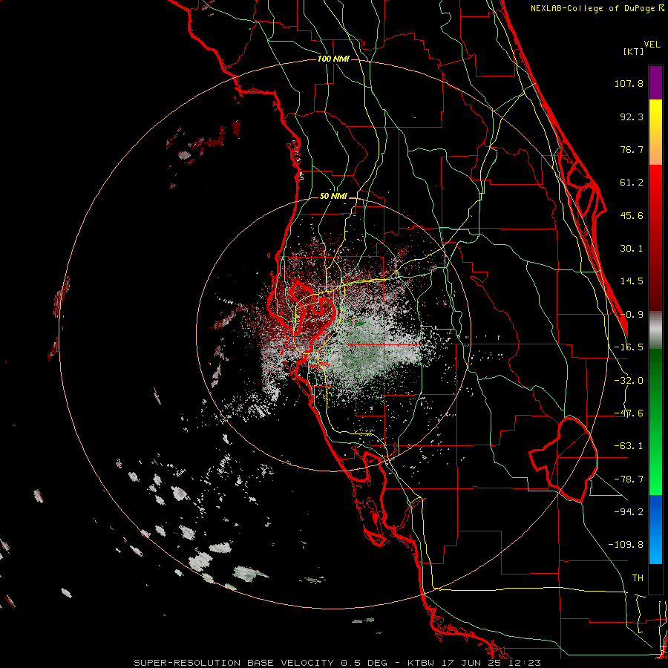Select the -16.5 velocity scale value
The image size is (668, 668).
pyautogui.click(x=629, y=347)
